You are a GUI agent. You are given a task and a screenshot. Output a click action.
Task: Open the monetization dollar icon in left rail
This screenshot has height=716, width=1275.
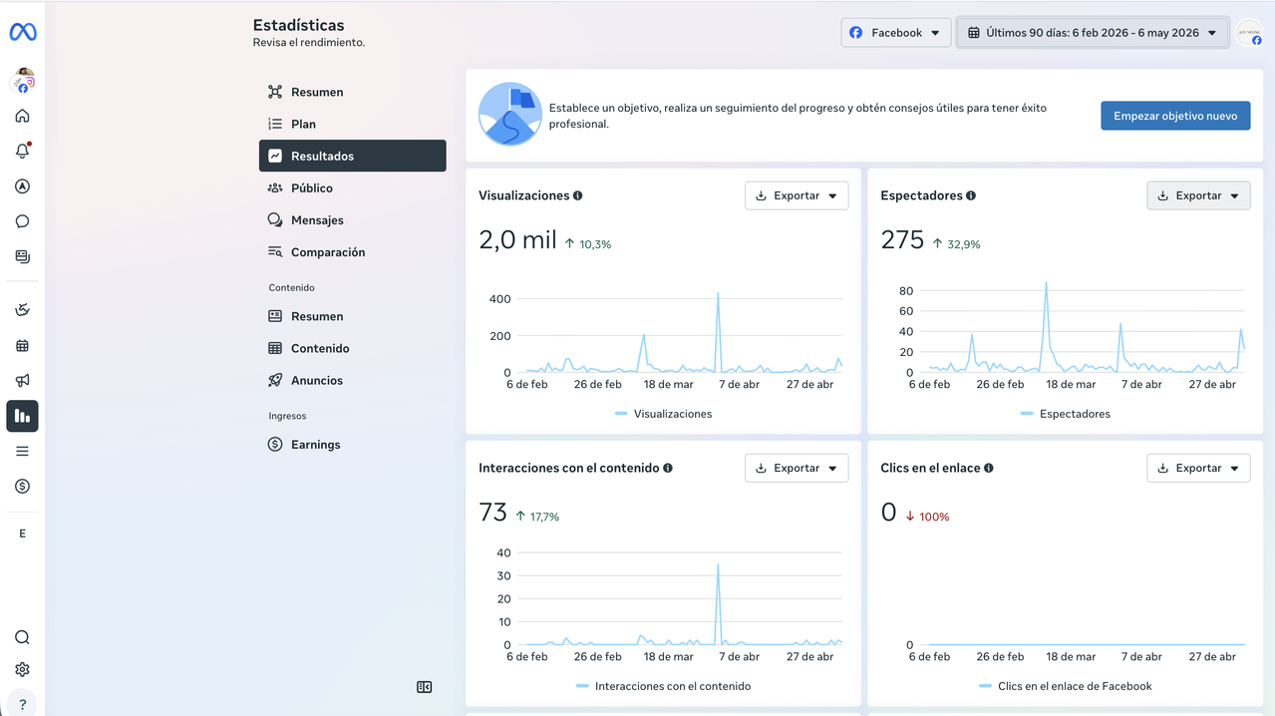[x=22, y=486]
